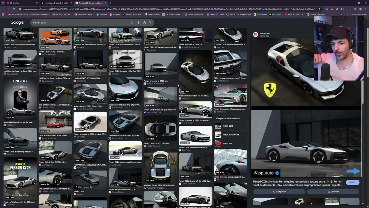The width and height of the screenshot is (369, 208).
Task: Close the (4) YouTube tab
Action: pos(37,3)
